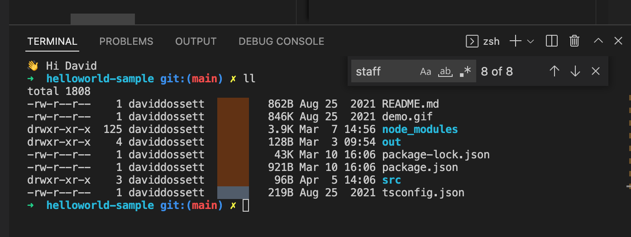Create a new terminal with plus icon
The width and height of the screenshot is (631, 237).
tap(516, 42)
